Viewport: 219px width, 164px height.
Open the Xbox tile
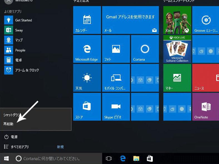(177, 20)
